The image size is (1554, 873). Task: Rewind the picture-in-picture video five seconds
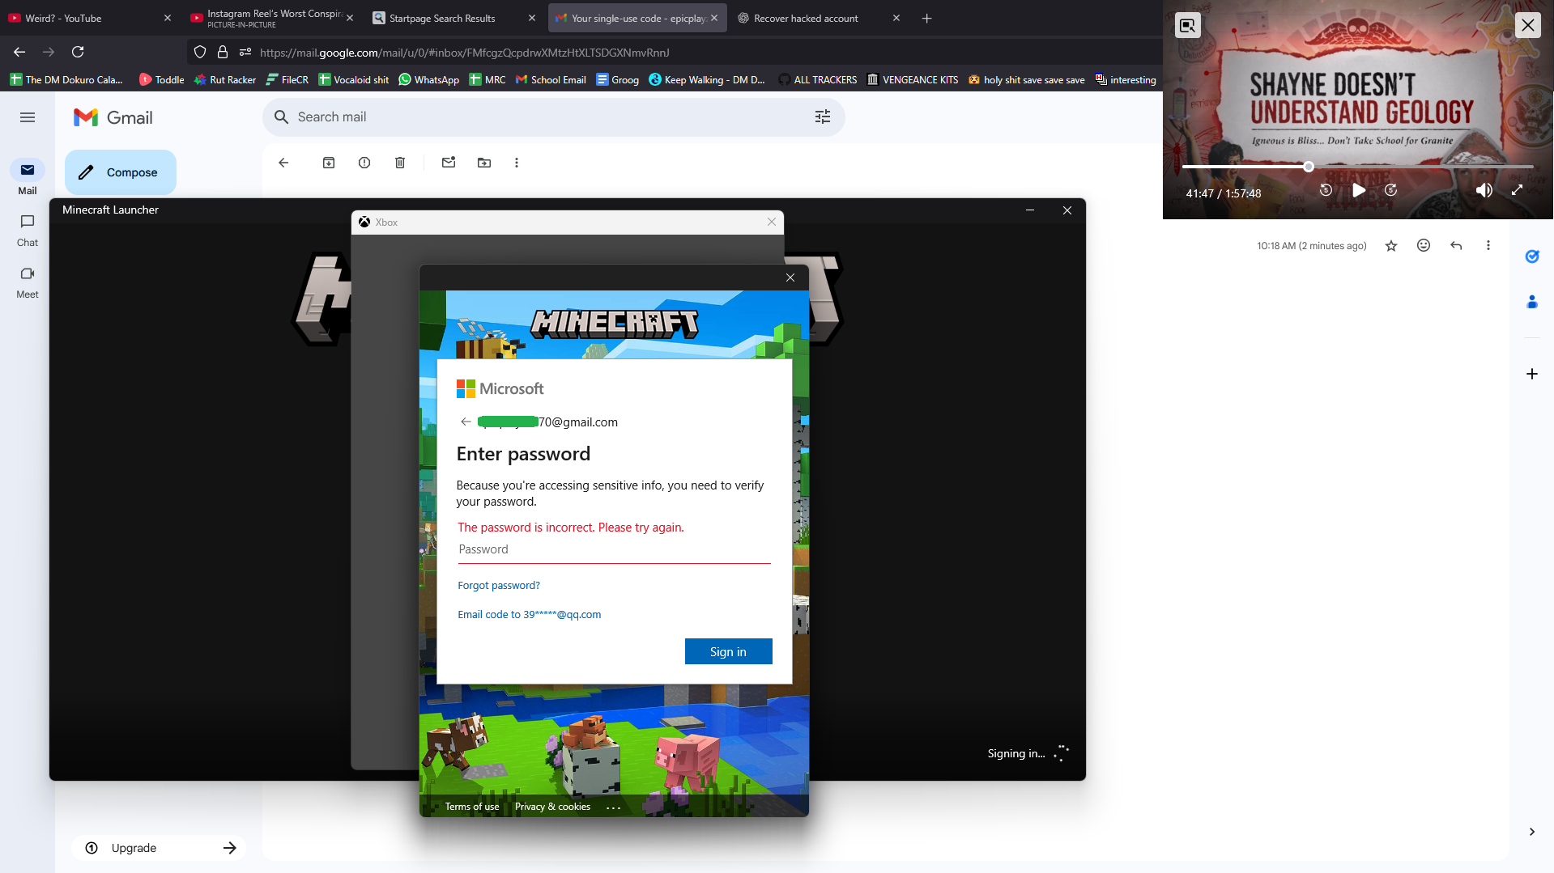point(1326,190)
